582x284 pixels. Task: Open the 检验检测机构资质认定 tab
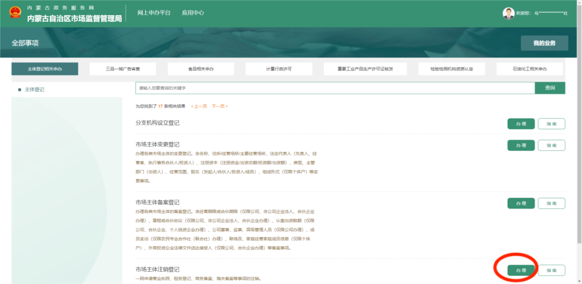tap(452, 69)
